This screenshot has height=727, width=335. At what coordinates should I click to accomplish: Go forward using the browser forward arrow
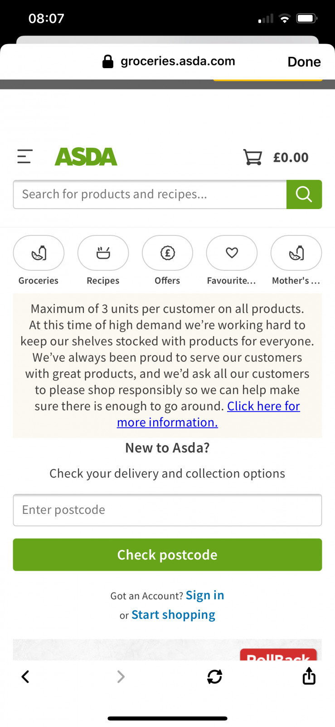tap(121, 677)
